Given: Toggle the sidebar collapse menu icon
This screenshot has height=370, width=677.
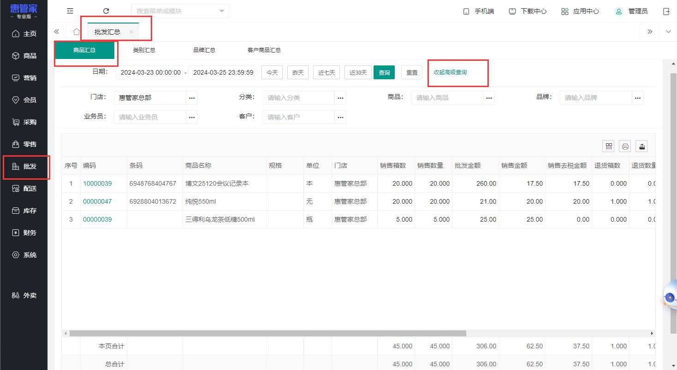Looking at the screenshot, I should (70, 11).
